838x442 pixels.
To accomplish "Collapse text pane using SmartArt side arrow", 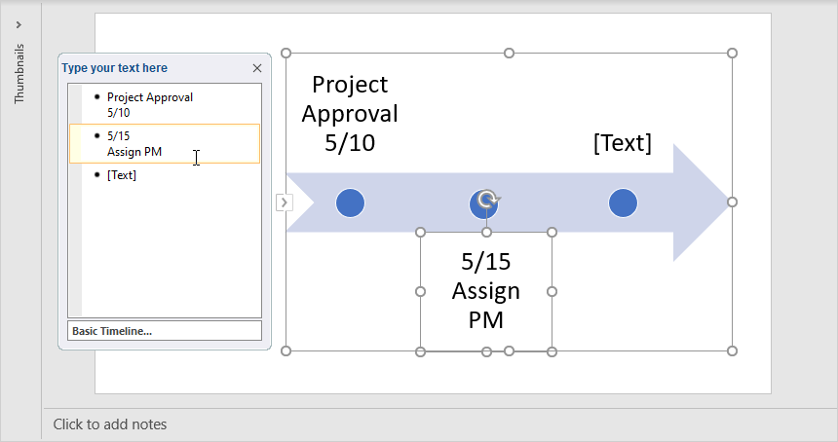I will 284,203.
